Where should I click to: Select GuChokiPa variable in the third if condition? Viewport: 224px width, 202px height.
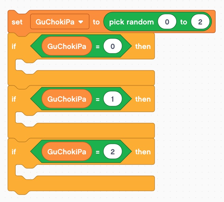point(67,152)
